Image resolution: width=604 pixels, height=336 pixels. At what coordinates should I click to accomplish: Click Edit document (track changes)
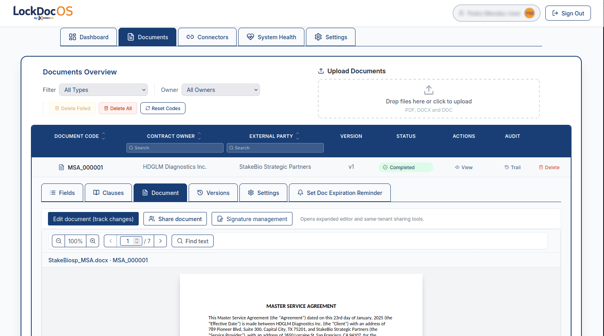click(x=93, y=219)
